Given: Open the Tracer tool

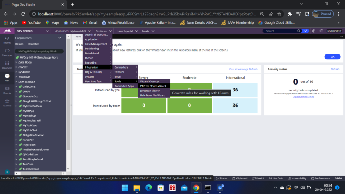Looking at the screenshot, I should 222,178.
